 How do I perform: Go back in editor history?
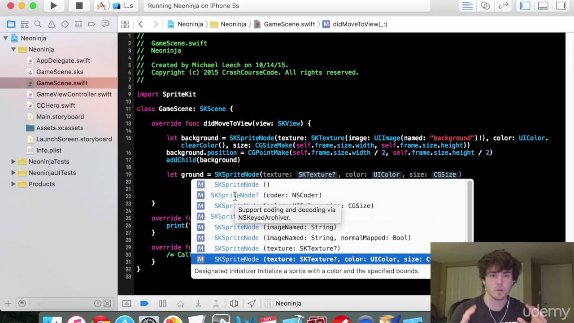(x=140, y=24)
